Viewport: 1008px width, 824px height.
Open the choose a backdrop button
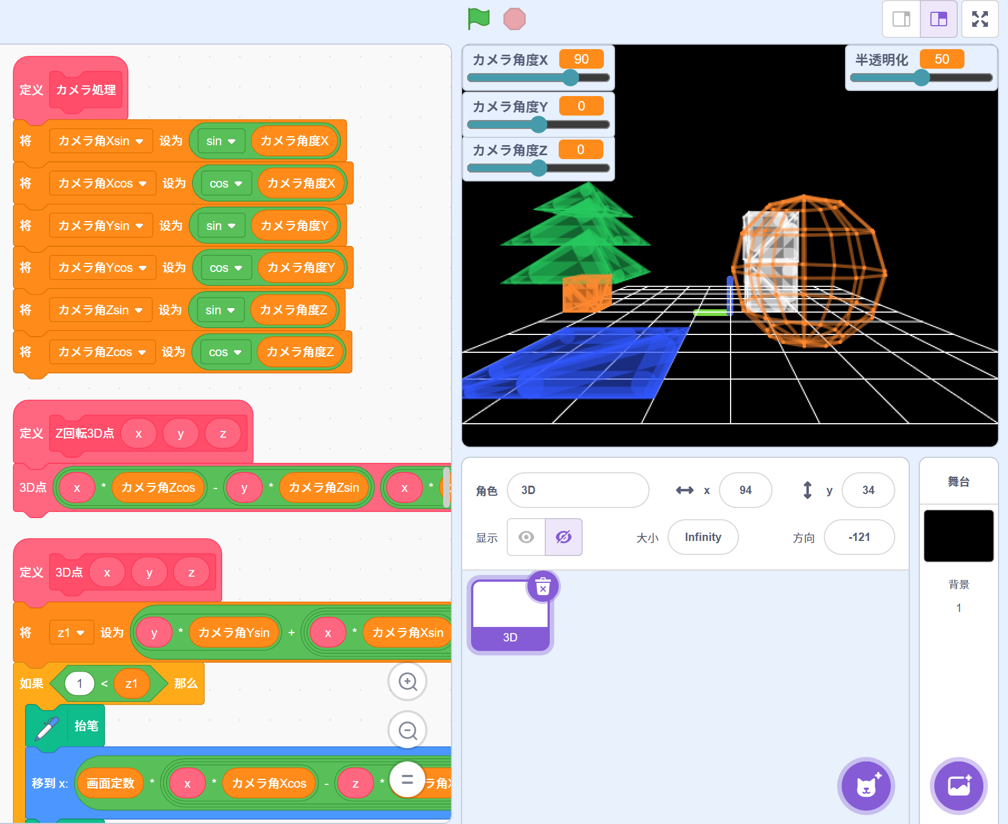[958, 785]
